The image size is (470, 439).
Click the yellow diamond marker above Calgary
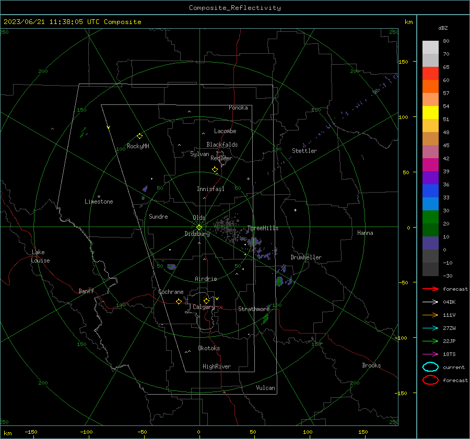[x=206, y=301]
